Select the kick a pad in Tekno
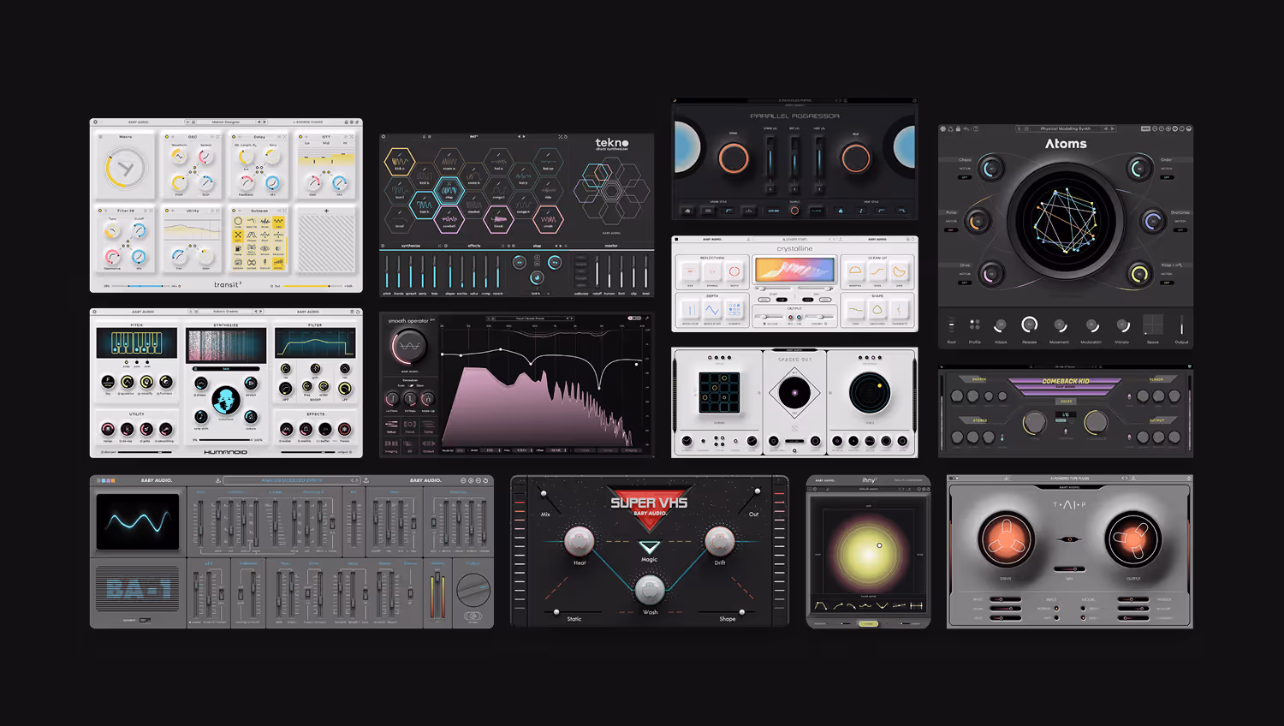This screenshot has height=726, width=1284. pos(400,162)
